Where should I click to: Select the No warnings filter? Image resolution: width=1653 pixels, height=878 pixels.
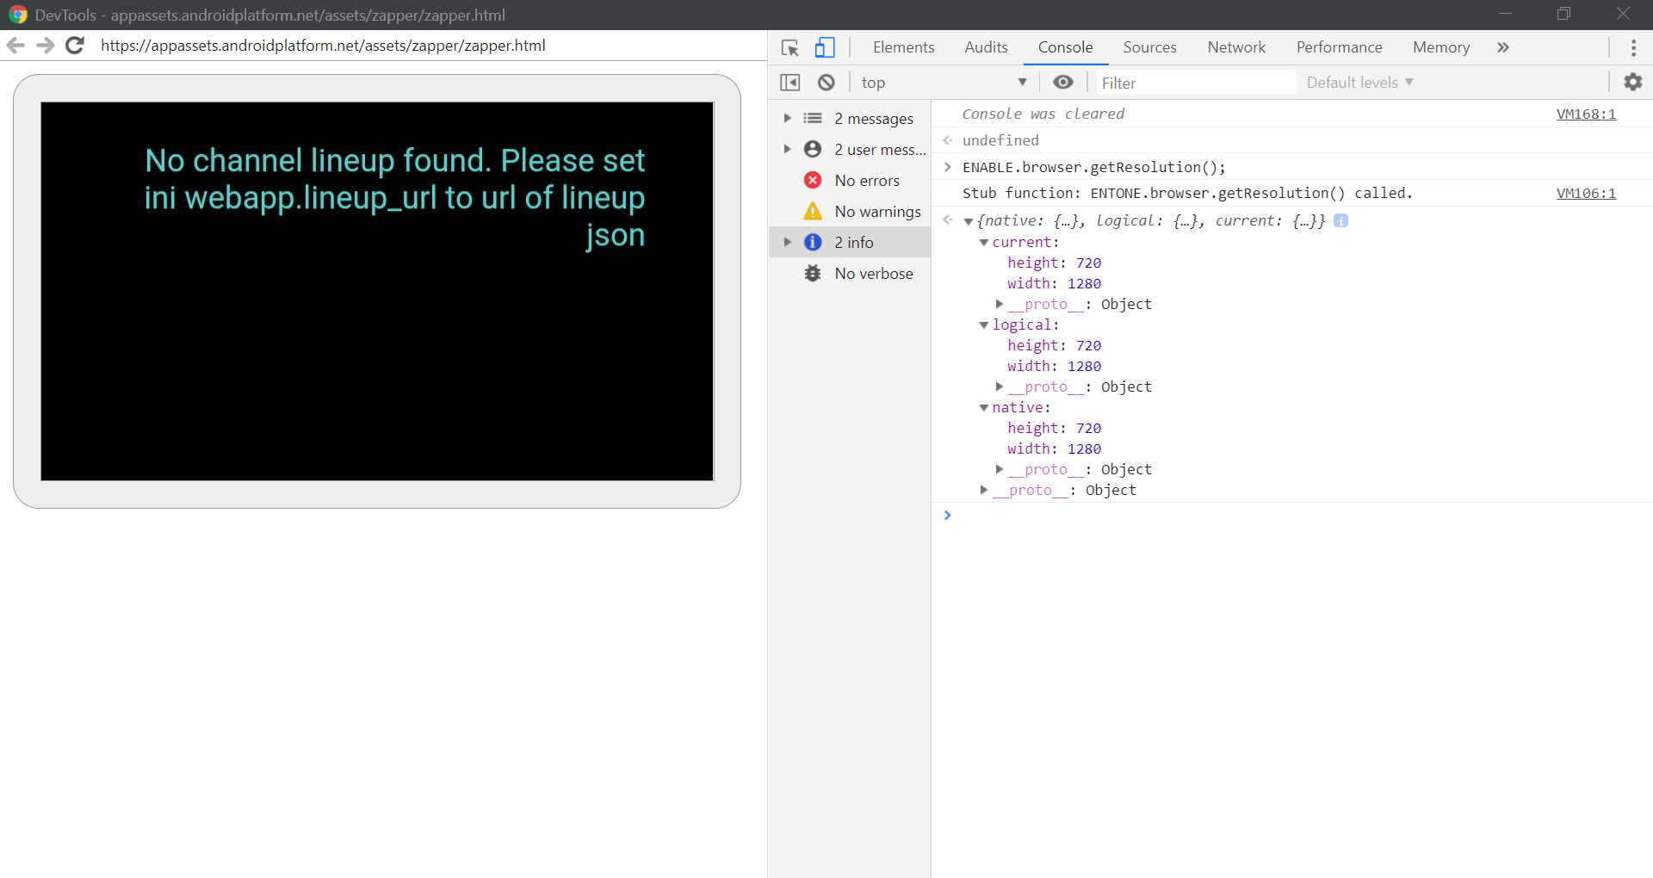point(849,211)
